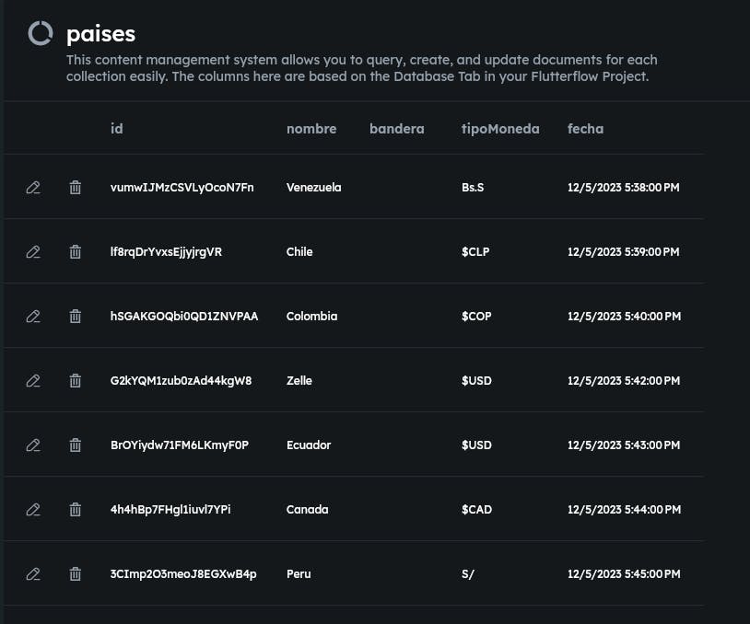Viewport: 750px width, 624px height.
Task: Open the editor for Peru
Action: [33, 574]
